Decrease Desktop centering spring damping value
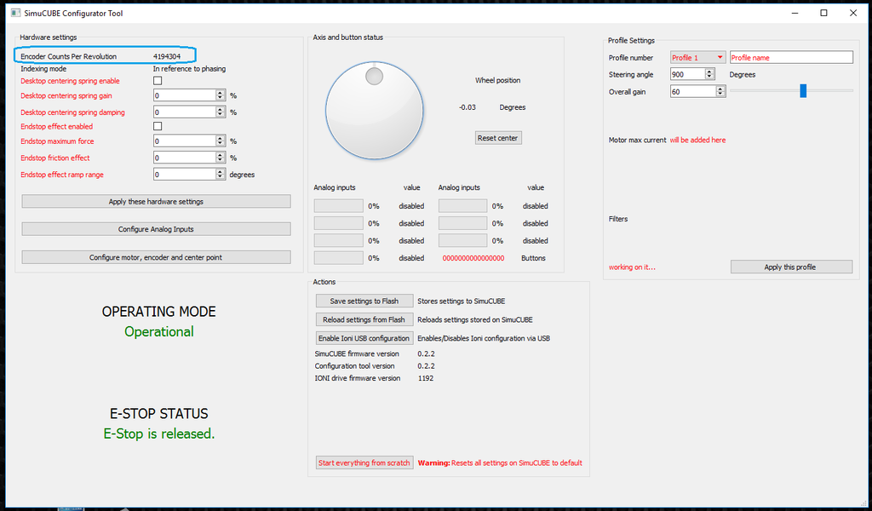The height and width of the screenshot is (511, 872). pyautogui.click(x=221, y=114)
